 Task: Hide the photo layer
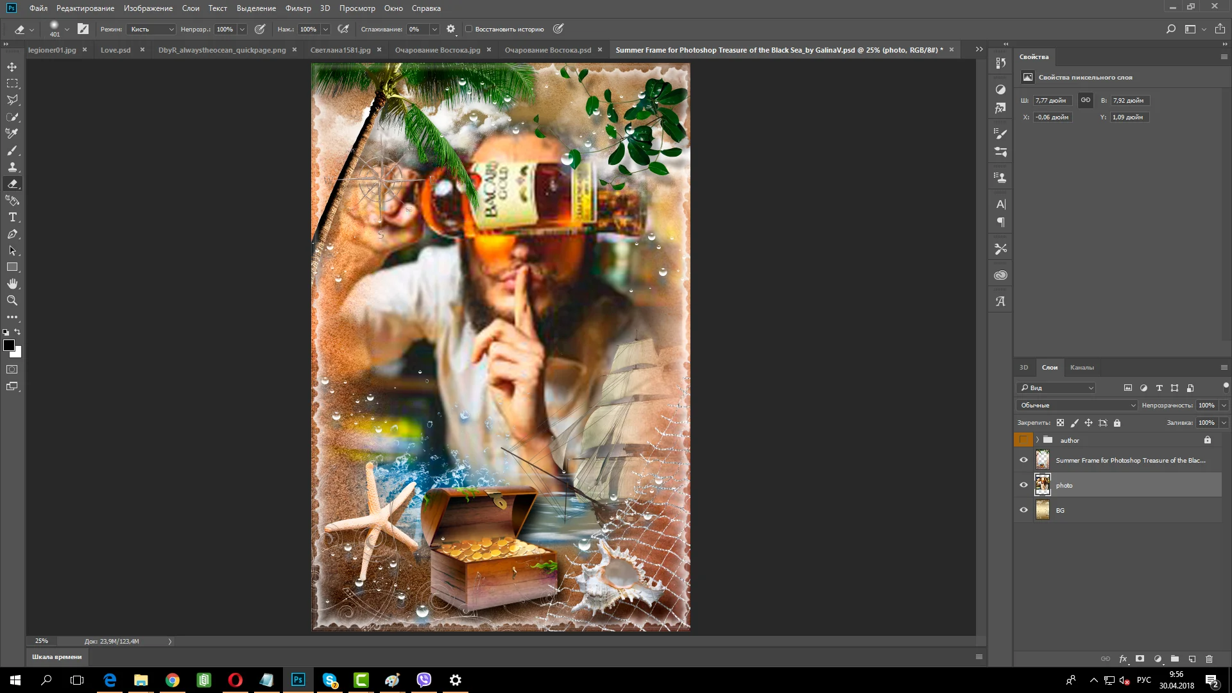tap(1023, 485)
